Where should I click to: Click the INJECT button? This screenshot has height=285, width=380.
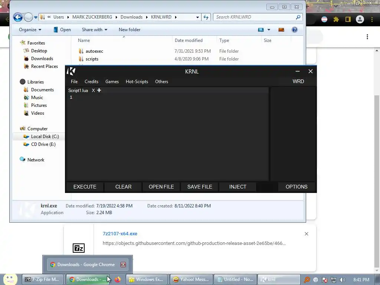click(237, 187)
